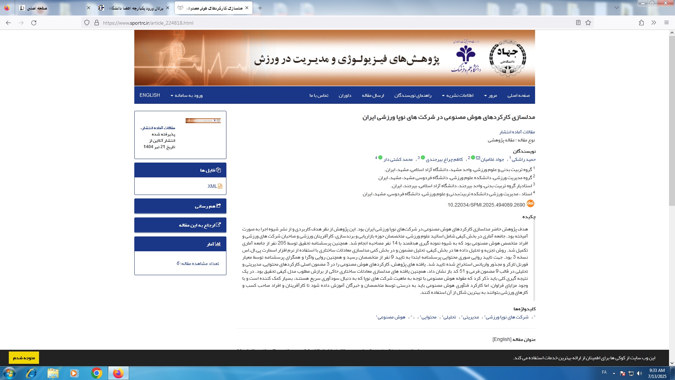The width and height of the screenshot is (675, 380).
Task: Open author کاظم چراغ بیرجندی link
Action: 444,159
